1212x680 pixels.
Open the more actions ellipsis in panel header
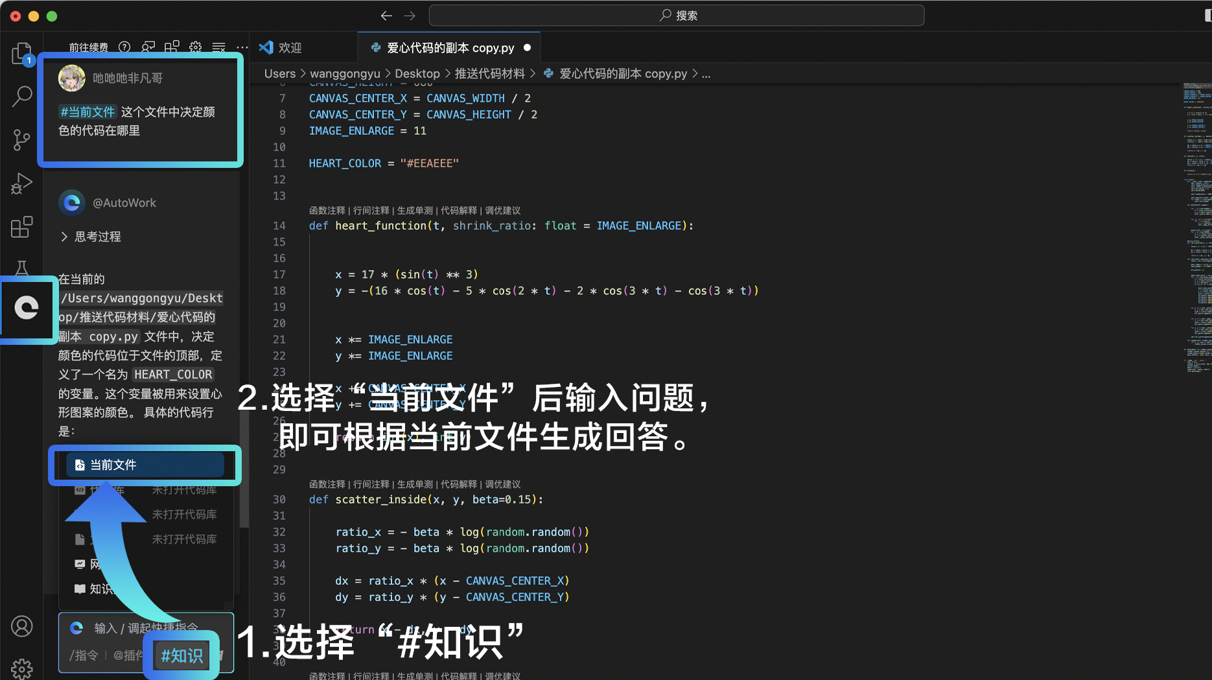[x=242, y=47]
